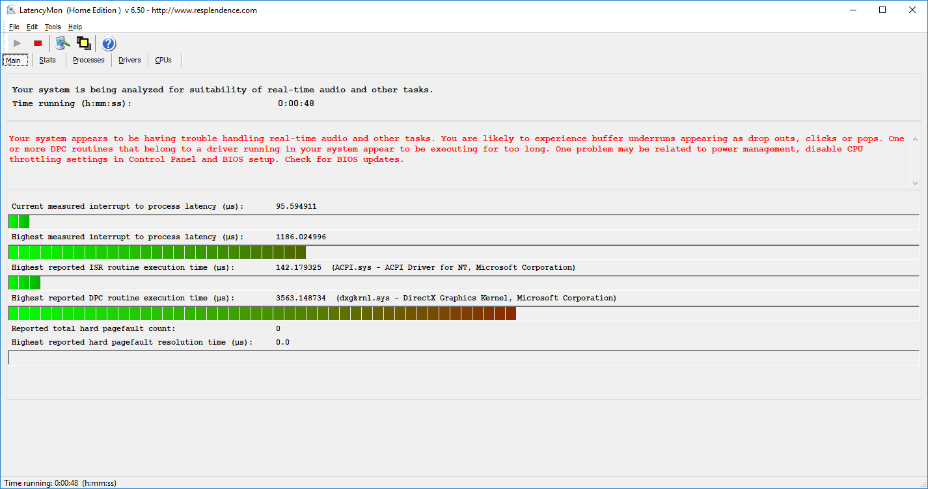Screen dimensions: 928x489
Task: Open the system analysis magnifier icon
Action: coord(62,44)
